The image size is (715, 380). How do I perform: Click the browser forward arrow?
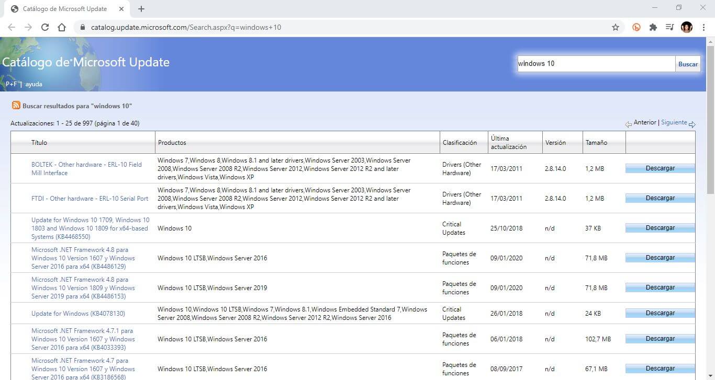tap(28, 27)
